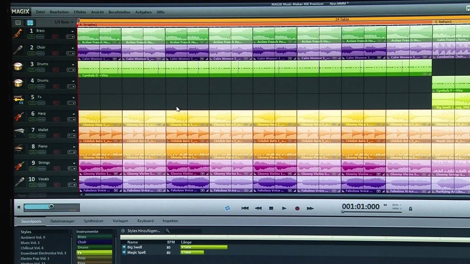Expand the Brass track menu arrow
The height and width of the screenshot is (264, 470).
73,32
